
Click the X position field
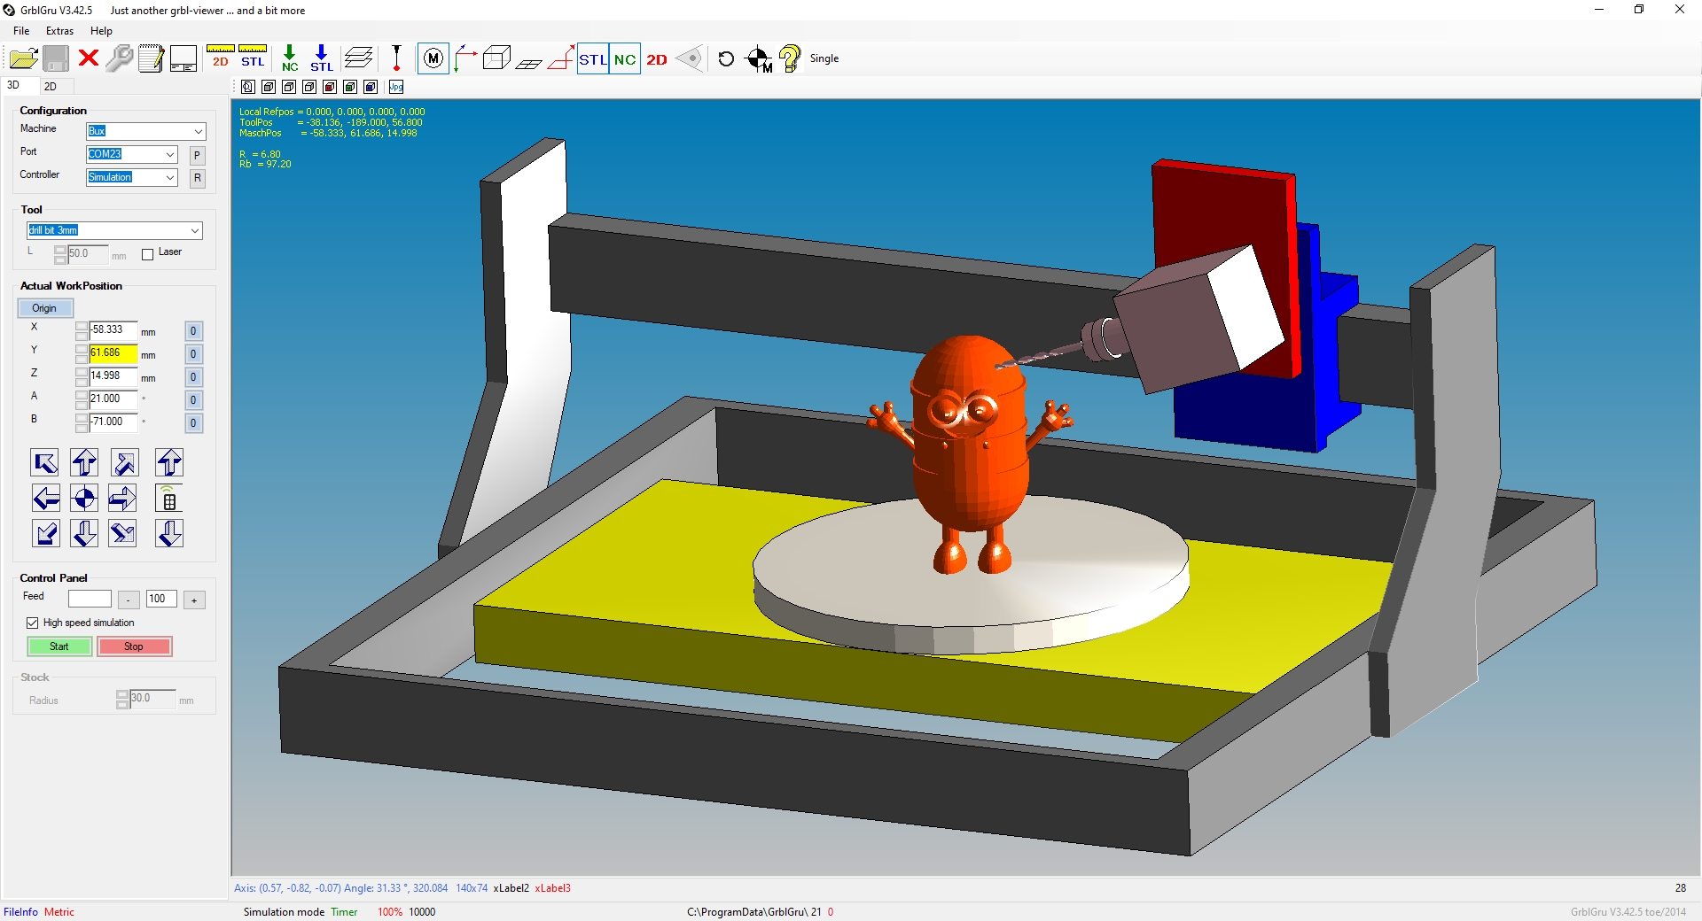[x=113, y=330]
